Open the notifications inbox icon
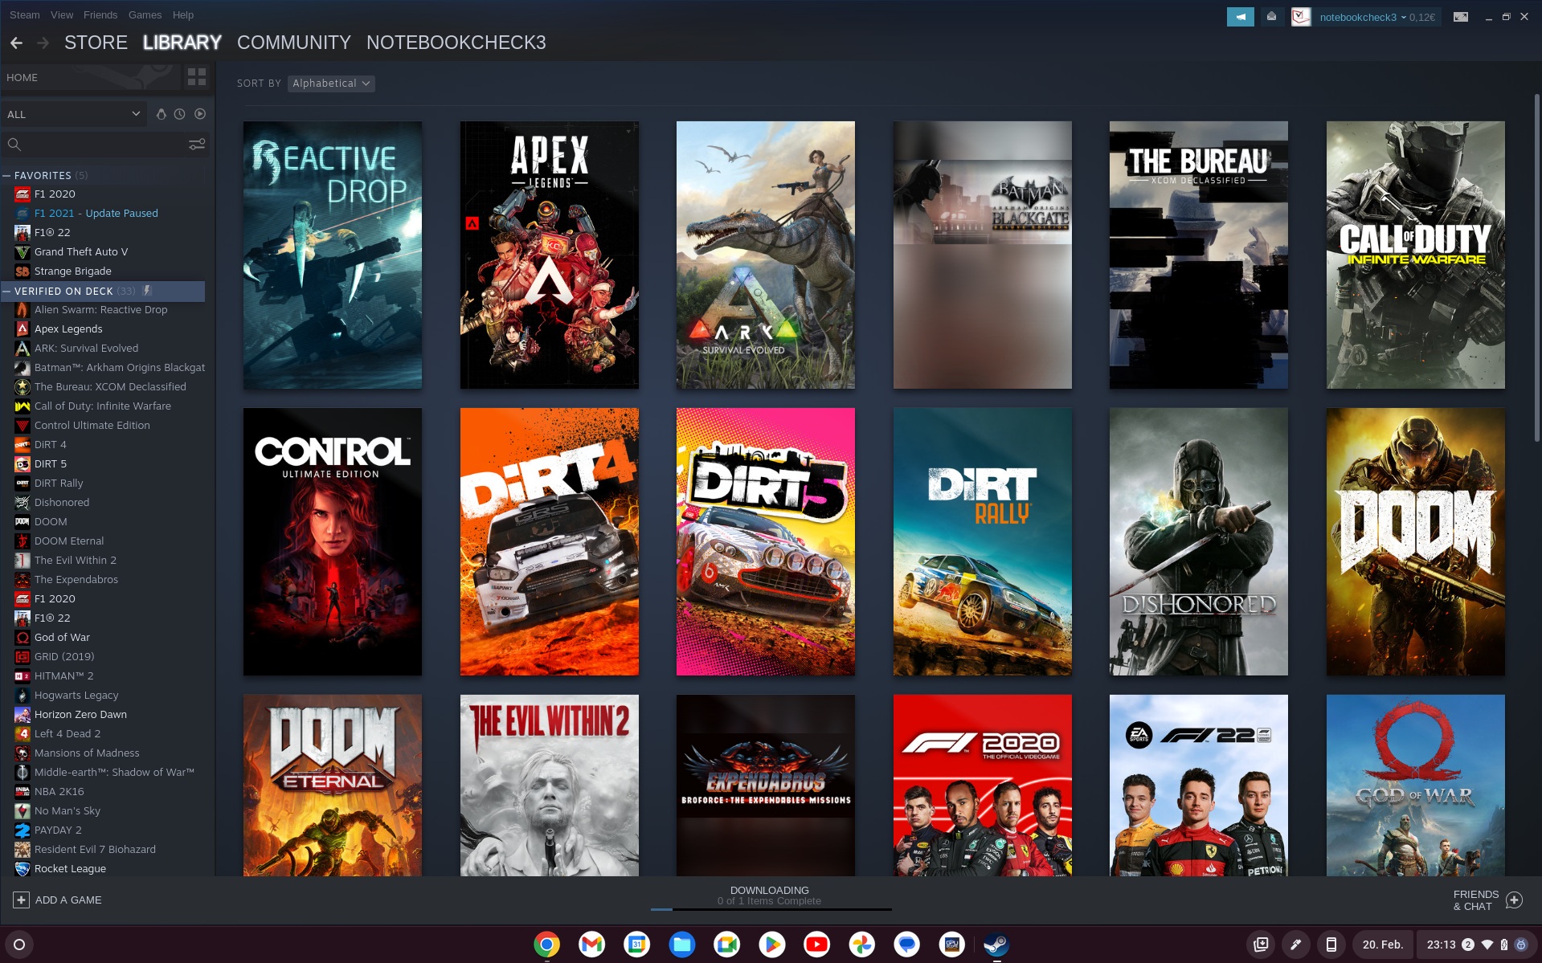This screenshot has height=963, width=1542. (1271, 17)
